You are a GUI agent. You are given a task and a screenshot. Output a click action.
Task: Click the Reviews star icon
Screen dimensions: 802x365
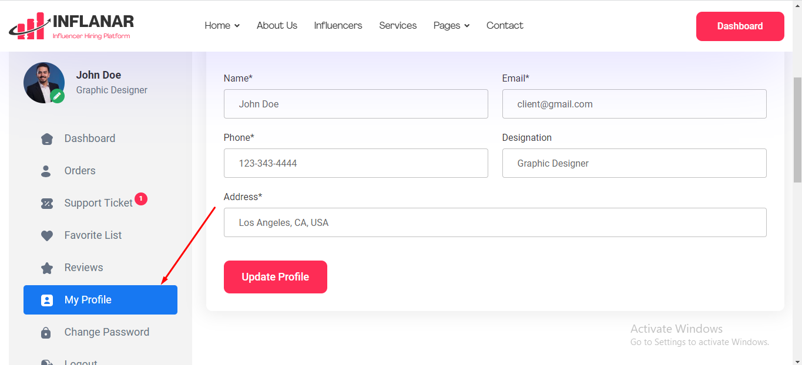click(x=47, y=268)
